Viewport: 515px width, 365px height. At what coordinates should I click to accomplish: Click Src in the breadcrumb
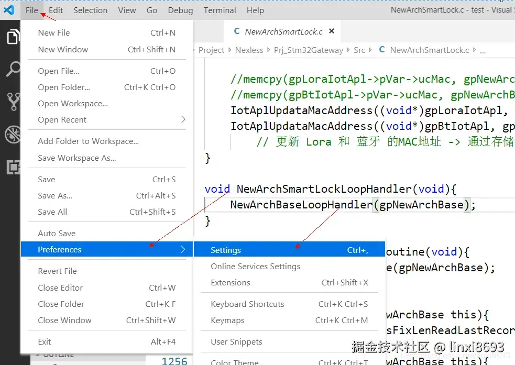click(359, 50)
